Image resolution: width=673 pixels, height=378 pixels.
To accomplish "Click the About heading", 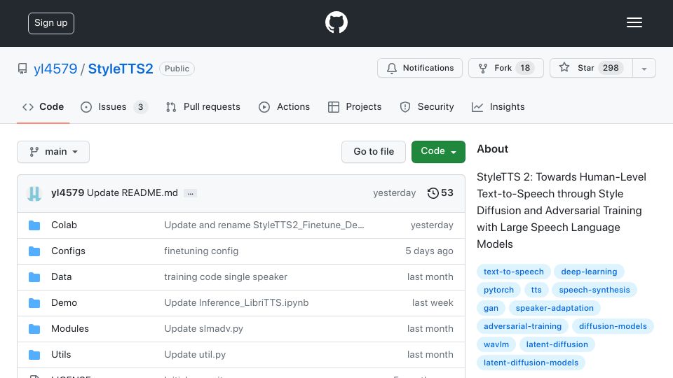I will (x=492, y=149).
